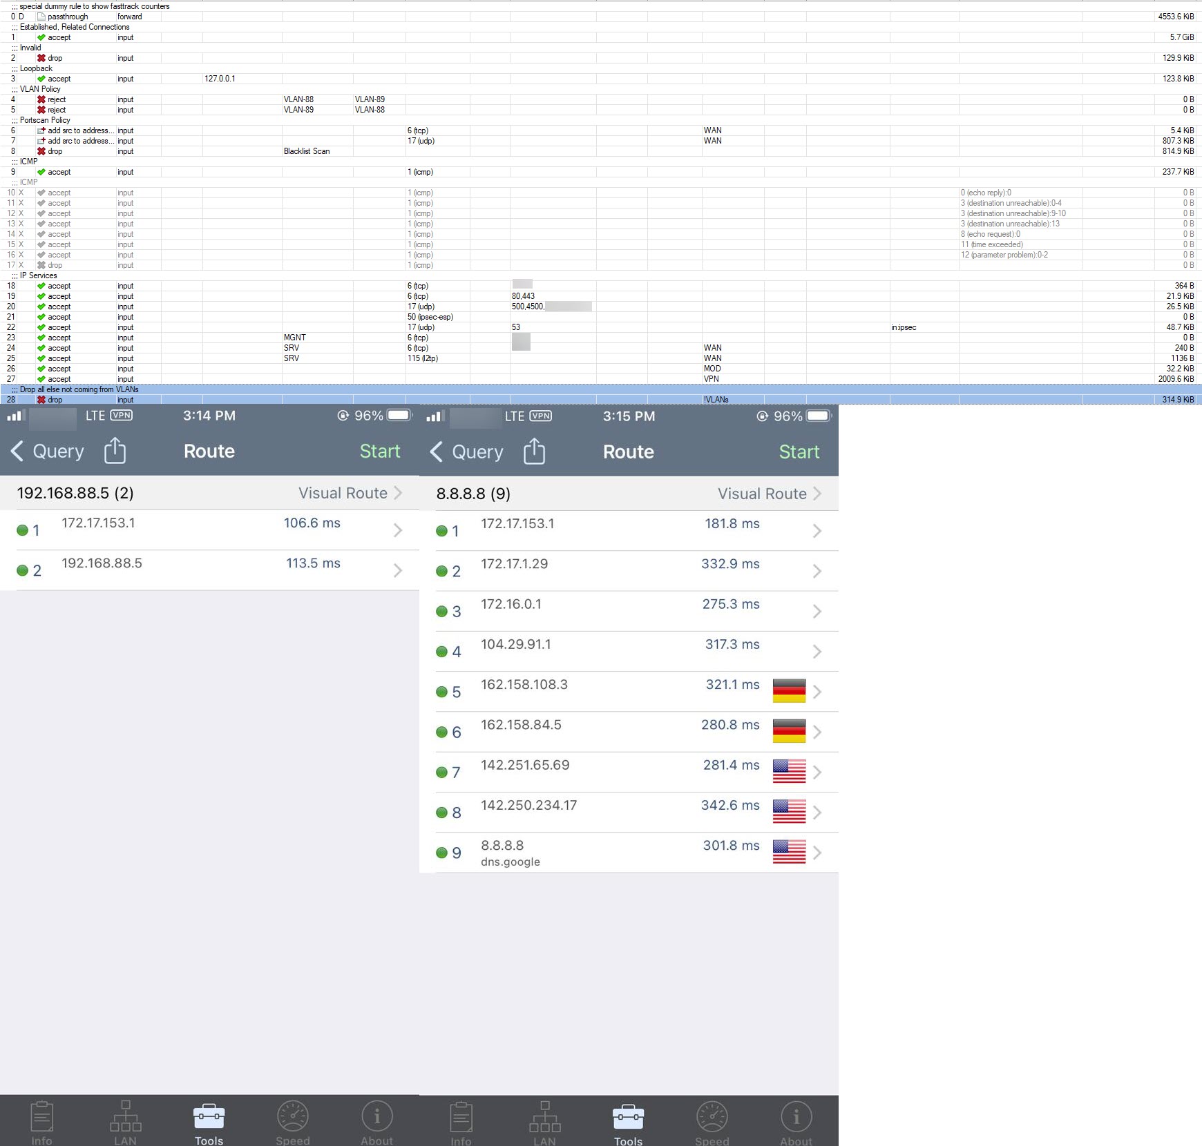Tap the dns.google hostname under 8.8.8.8

[511, 862]
